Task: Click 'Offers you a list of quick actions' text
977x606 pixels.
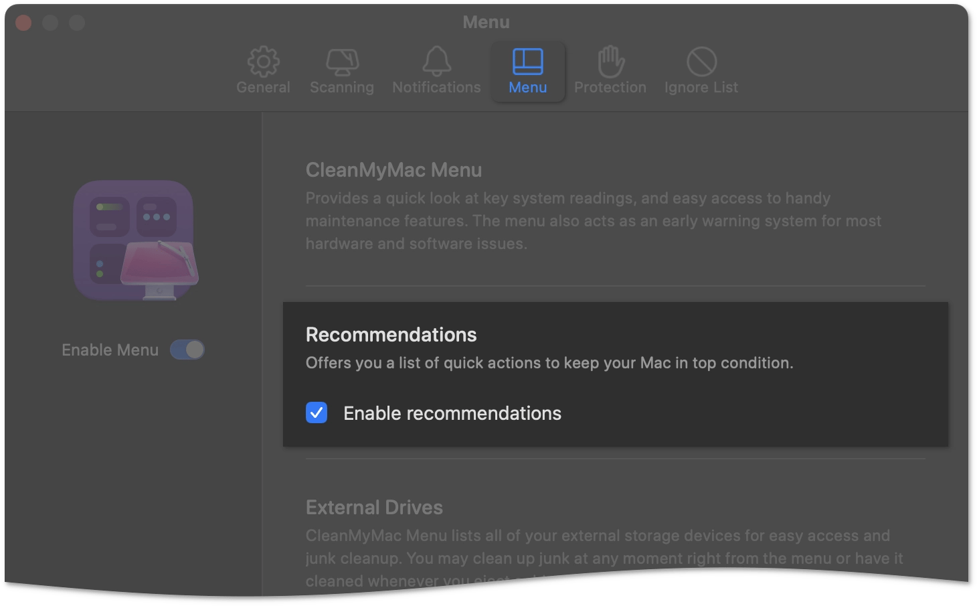Action: tap(549, 363)
